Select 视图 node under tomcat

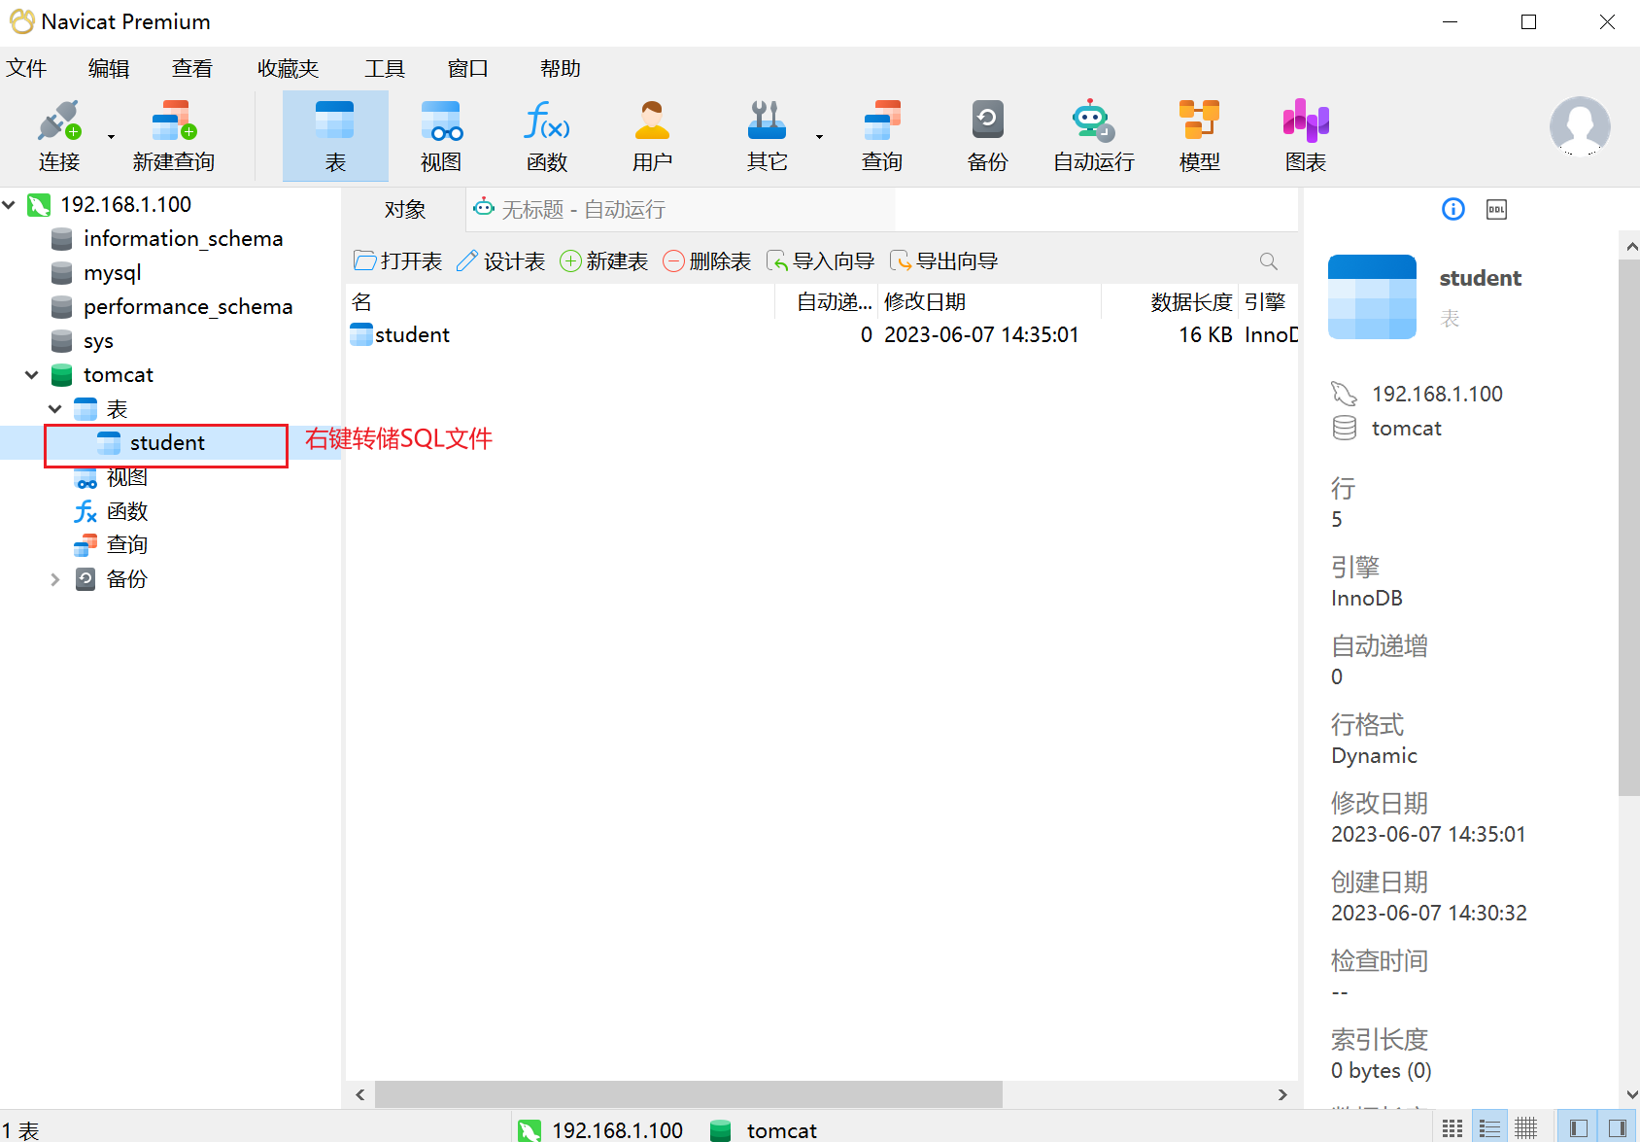click(x=126, y=477)
